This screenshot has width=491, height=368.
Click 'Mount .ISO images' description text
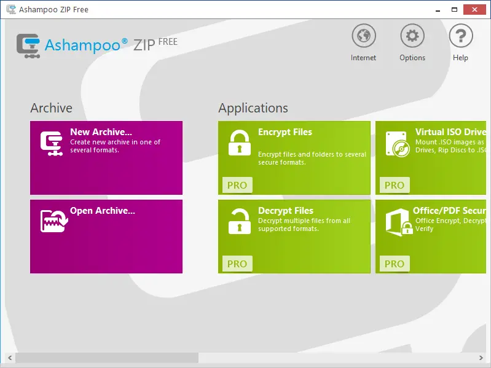[450, 146]
